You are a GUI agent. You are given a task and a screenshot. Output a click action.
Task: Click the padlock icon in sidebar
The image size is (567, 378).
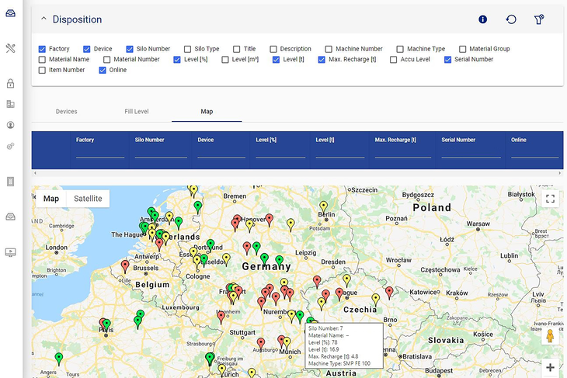click(11, 84)
